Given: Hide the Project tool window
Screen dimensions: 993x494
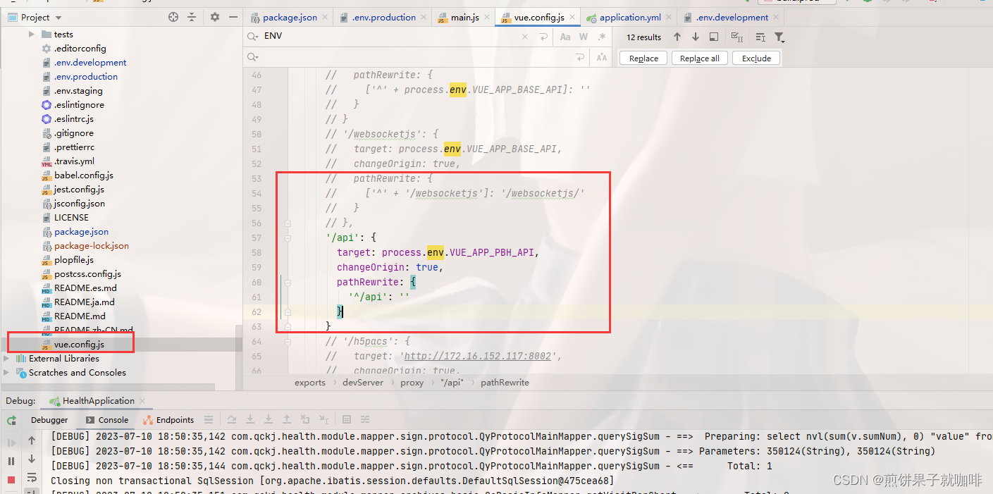Looking at the screenshot, I should click(233, 17).
